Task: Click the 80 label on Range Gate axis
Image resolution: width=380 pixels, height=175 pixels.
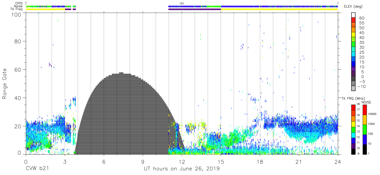Action: coord(18,41)
